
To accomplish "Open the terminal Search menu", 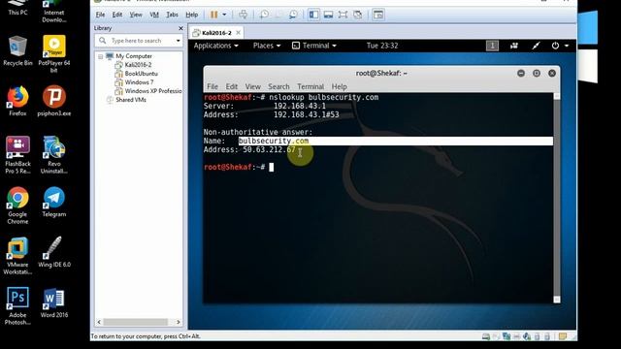I will pyautogui.click(x=278, y=86).
